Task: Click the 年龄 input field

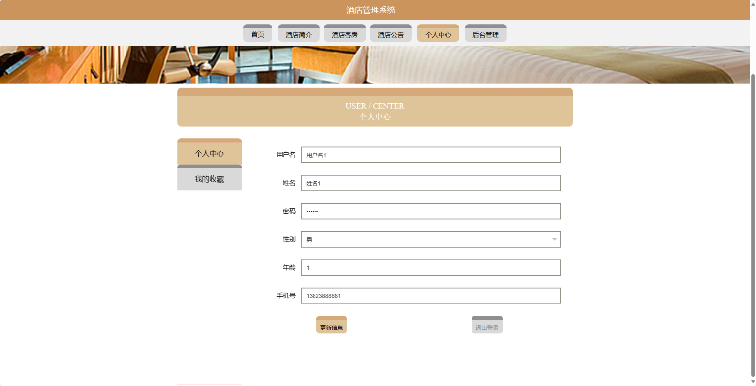Action: point(431,268)
